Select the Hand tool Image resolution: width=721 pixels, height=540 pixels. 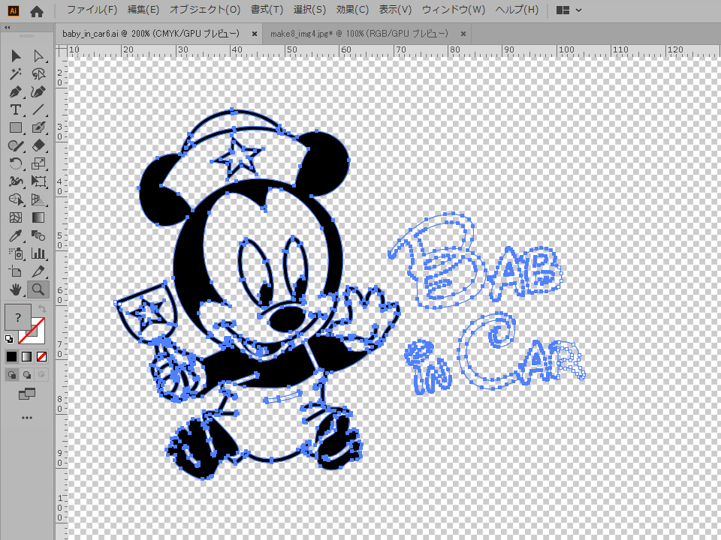[x=16, y=289]
